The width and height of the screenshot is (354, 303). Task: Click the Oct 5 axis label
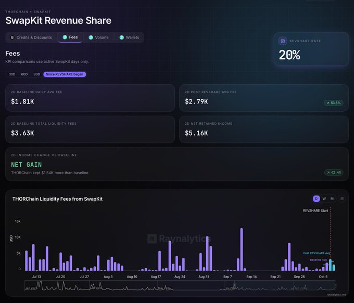[323, 276]
